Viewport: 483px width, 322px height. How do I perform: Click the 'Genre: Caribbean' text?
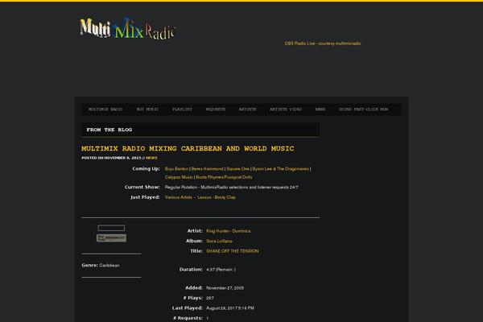click(101, 266)
